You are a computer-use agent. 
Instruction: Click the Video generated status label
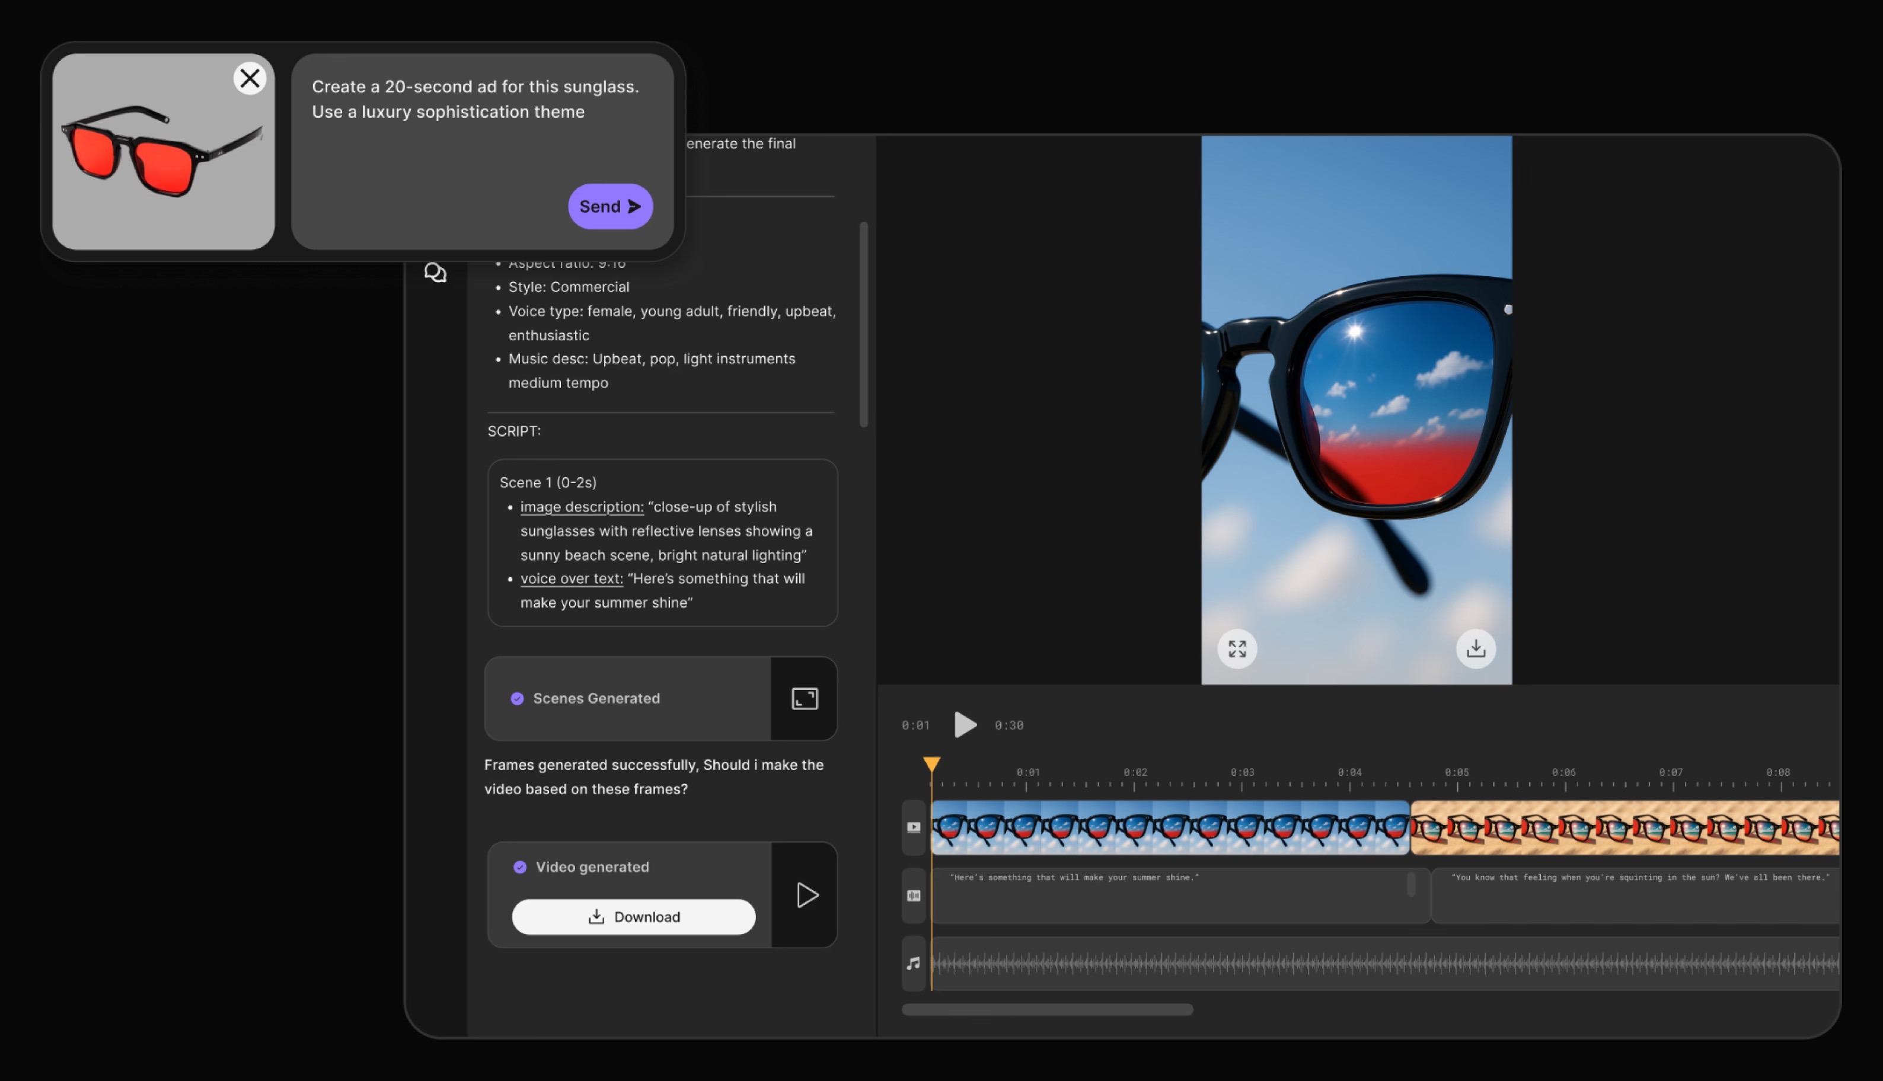pos(592,867)
